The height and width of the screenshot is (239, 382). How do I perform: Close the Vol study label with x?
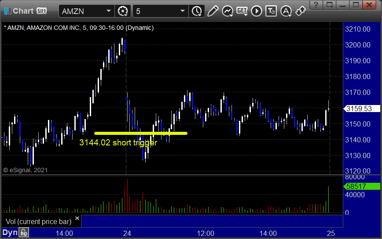77,218
